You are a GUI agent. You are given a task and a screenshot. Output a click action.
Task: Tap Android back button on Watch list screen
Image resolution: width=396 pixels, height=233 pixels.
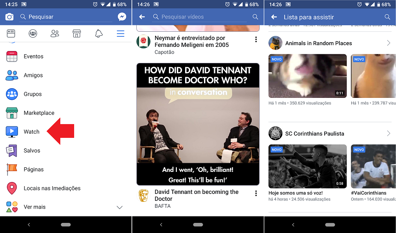click(293, 224)
